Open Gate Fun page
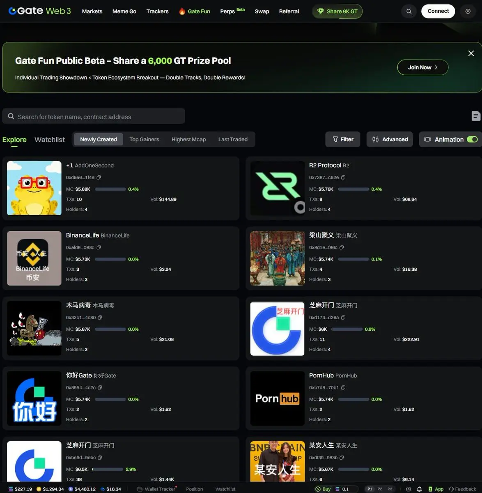482x493 pixels. point(195,12)
